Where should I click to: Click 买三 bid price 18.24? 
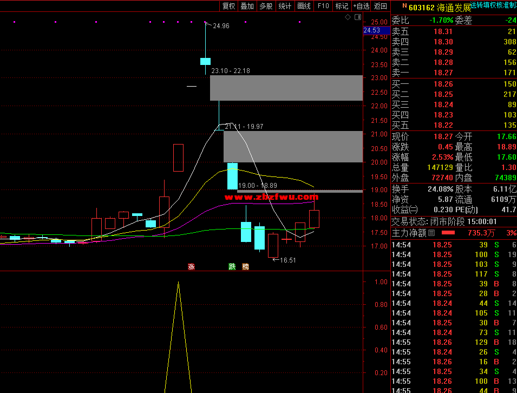click(443, 104)
